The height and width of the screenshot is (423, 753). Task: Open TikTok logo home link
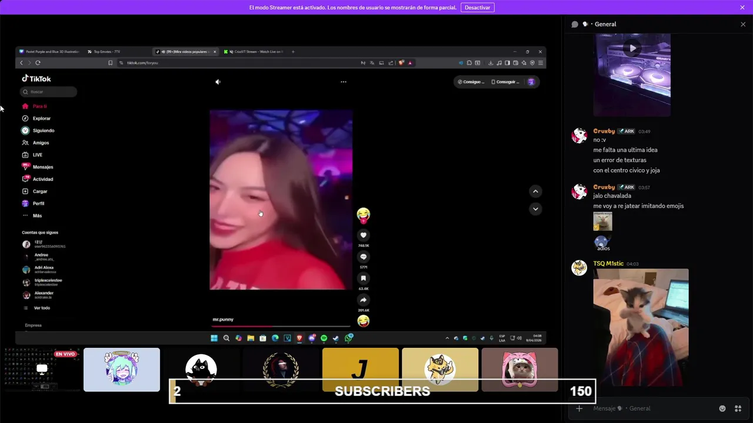(36, 79)
